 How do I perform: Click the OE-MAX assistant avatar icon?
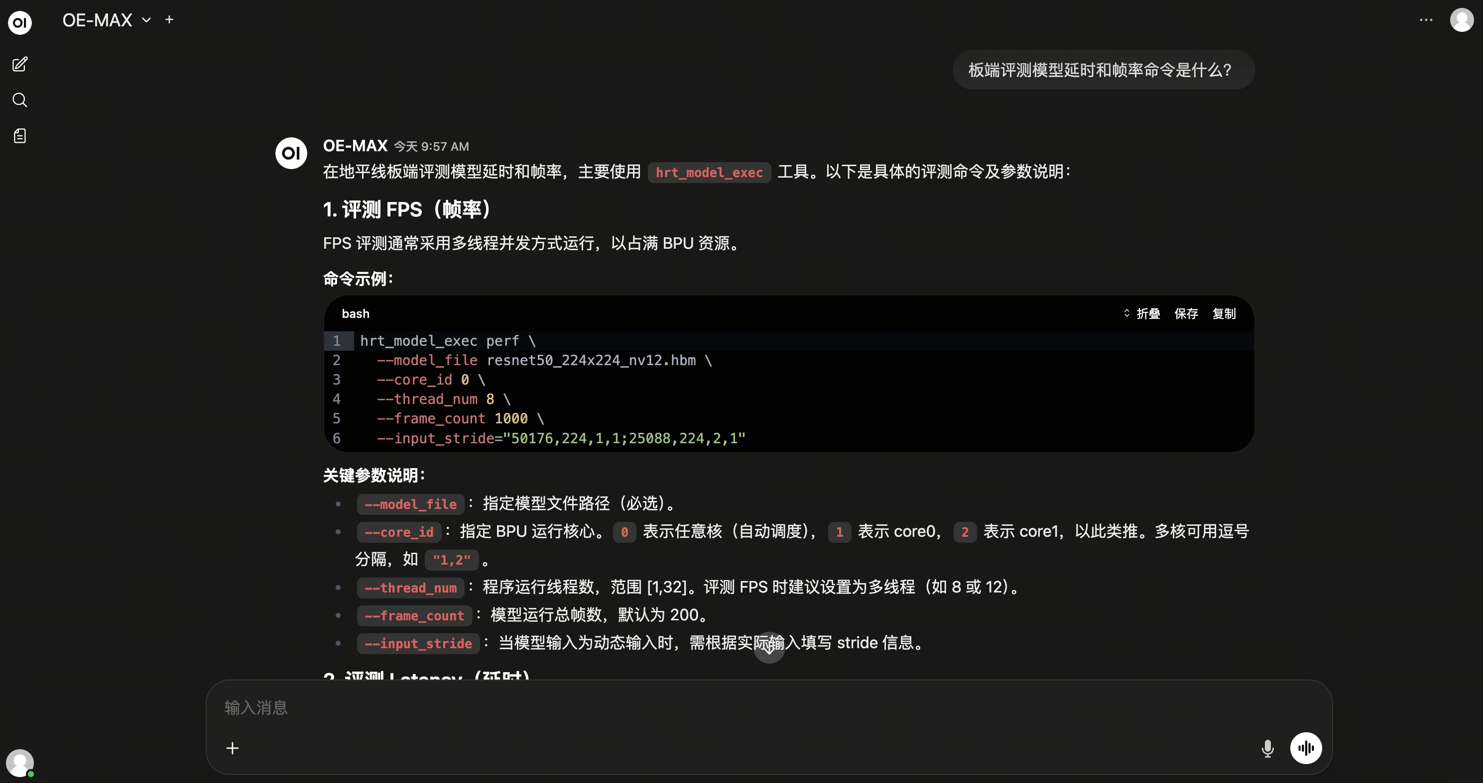point(291,153)
